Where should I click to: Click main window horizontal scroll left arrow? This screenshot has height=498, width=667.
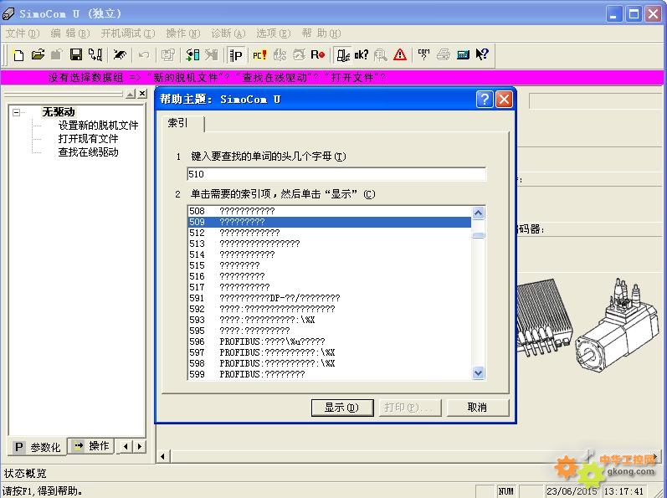pyautogui.click(x=162, y=457)
